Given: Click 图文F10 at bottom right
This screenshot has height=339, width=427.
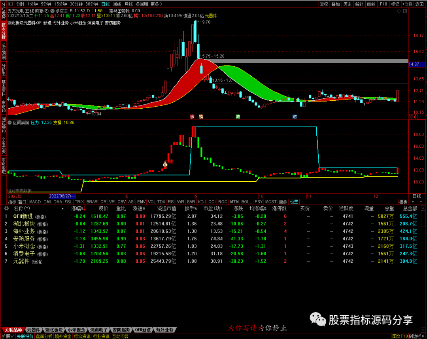Looking at the screenshot, I should click(x=400, y=336).
